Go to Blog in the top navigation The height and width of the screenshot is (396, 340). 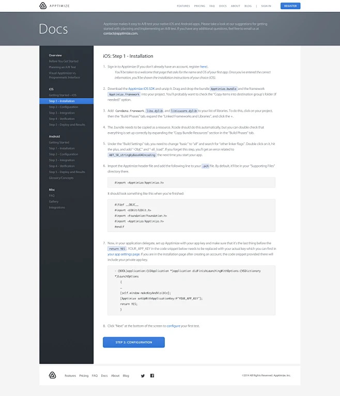248,6
